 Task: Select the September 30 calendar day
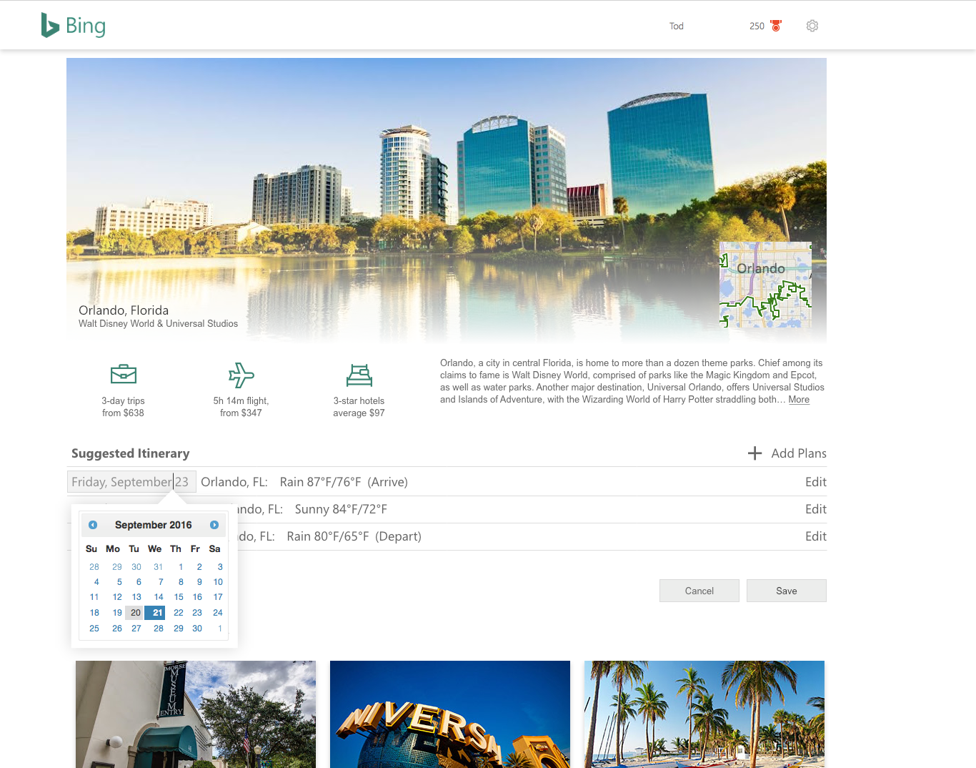point(197,629)
